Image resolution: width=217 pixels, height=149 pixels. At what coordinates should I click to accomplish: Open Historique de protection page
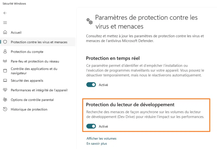29,110
